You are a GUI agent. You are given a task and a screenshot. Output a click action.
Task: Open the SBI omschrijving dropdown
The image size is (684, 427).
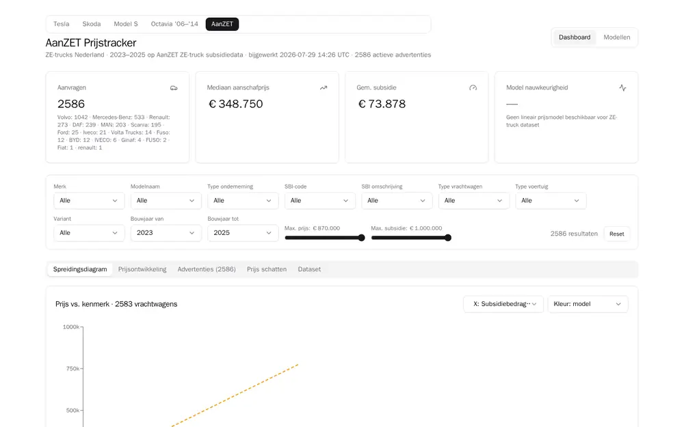pyautogui.click(x=397, y=200)
